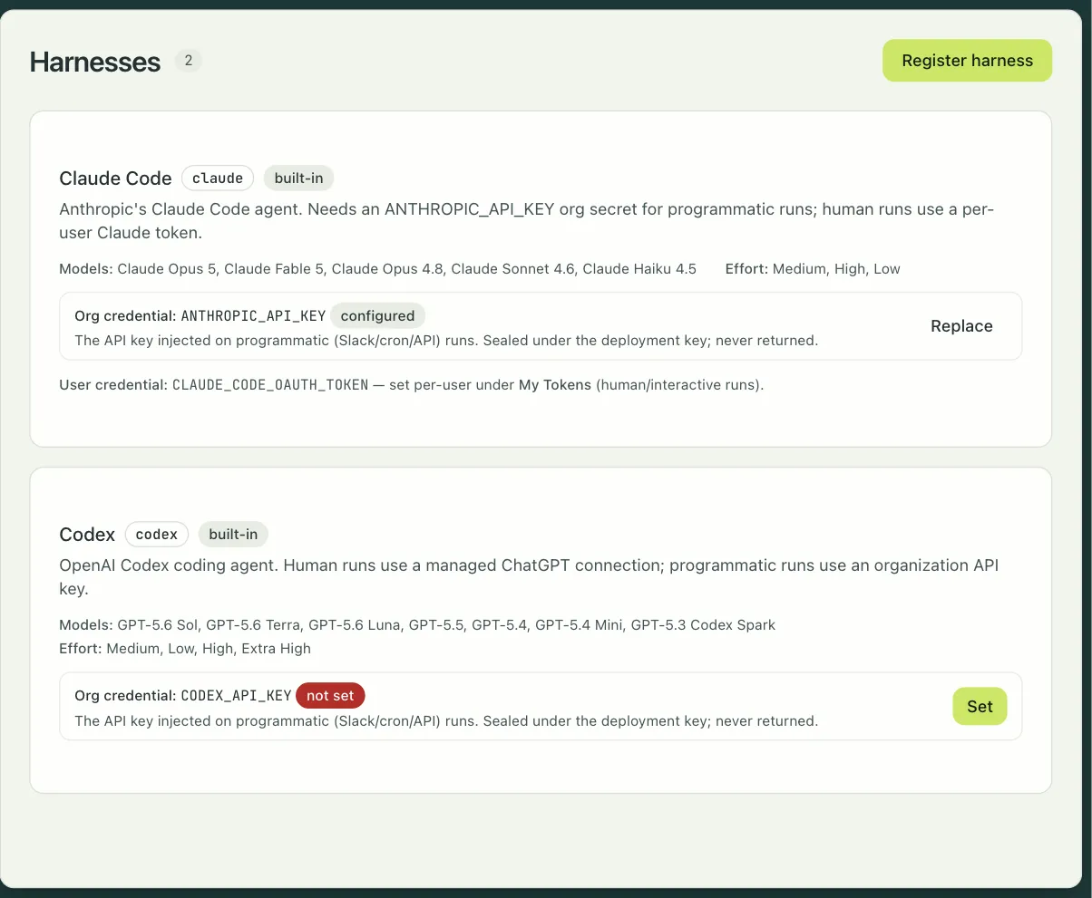Click the OpenAI Codex agent description paragraph
Screen dimensions: 1092x898
click(529, 577)
